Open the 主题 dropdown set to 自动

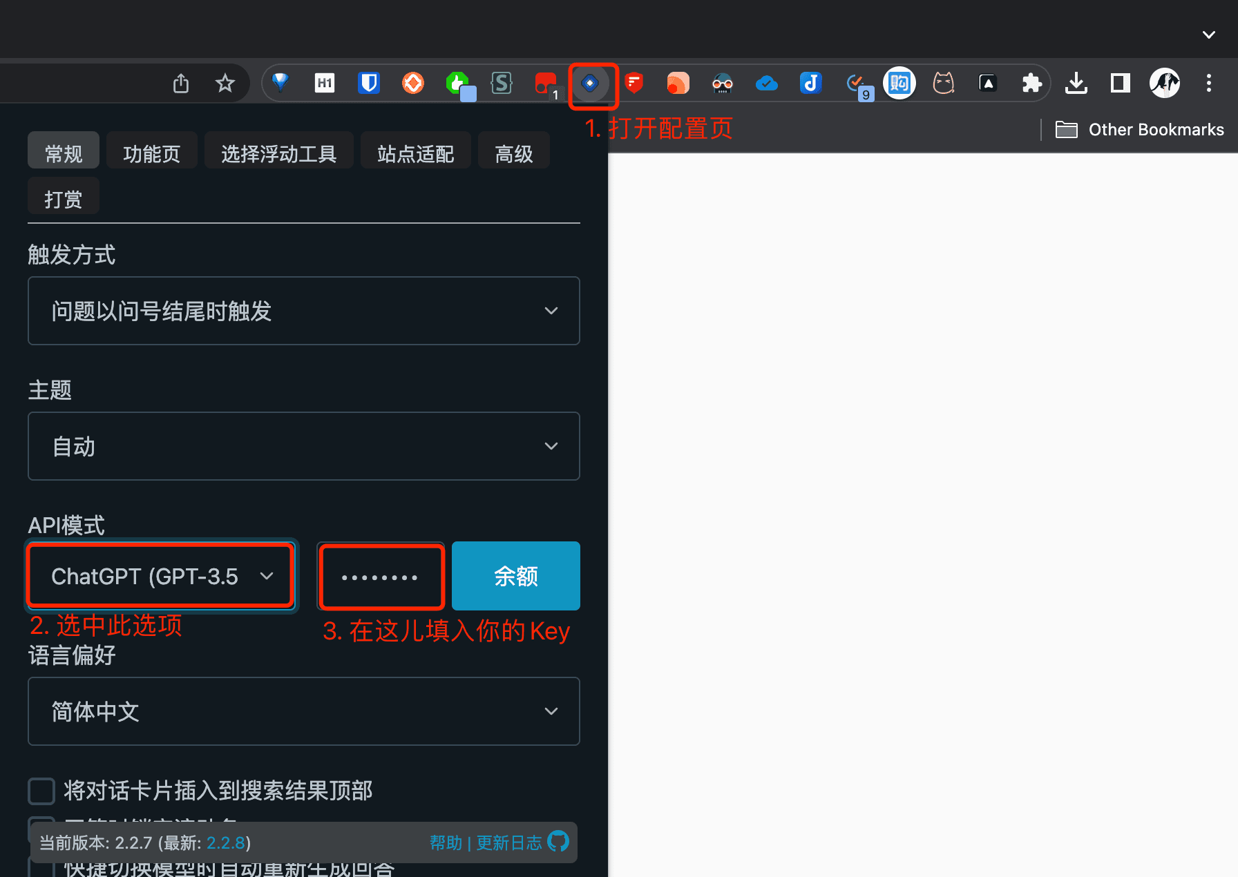coord(304,446)
